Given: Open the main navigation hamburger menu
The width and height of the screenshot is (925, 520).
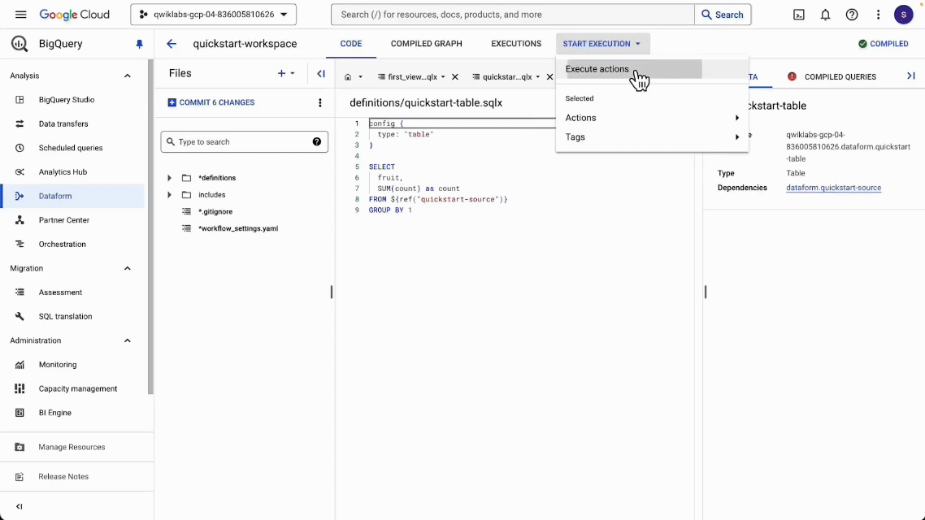Looking at the screenshot, I should click(x=20, y=15).
